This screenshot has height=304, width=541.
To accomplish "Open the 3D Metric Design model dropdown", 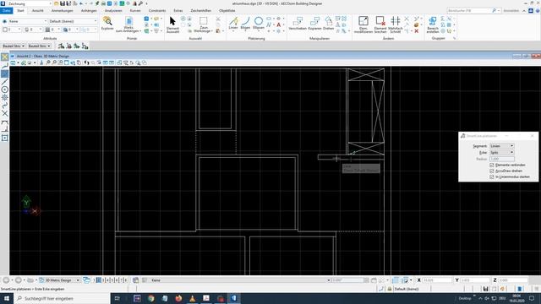I will 59,280.
